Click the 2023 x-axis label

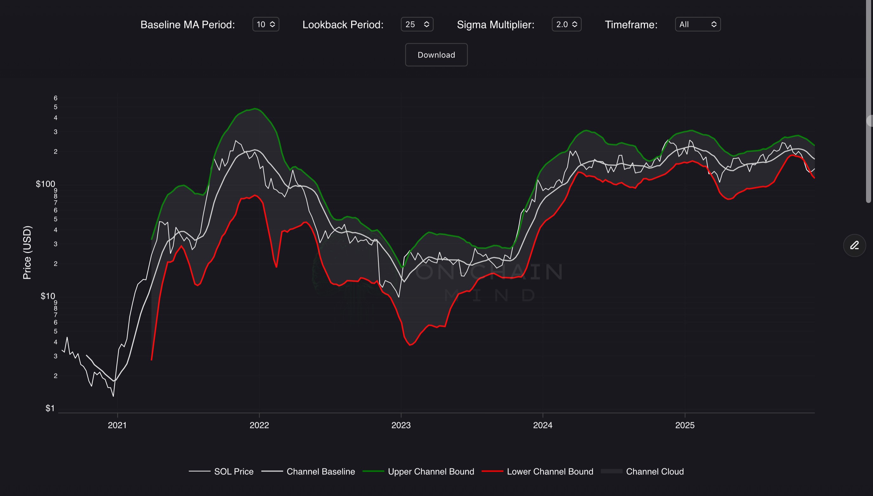tap(401, 425)
